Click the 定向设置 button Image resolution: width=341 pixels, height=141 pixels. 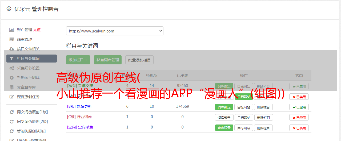(224, 128)
